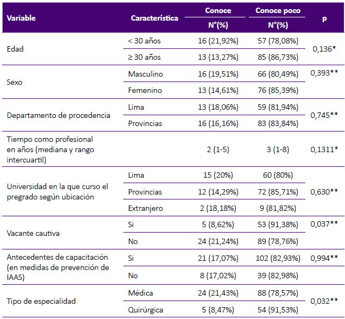Select the Médica row label
Screen dimensions: 345x319
pyautogui.click(x=140, y=293)
